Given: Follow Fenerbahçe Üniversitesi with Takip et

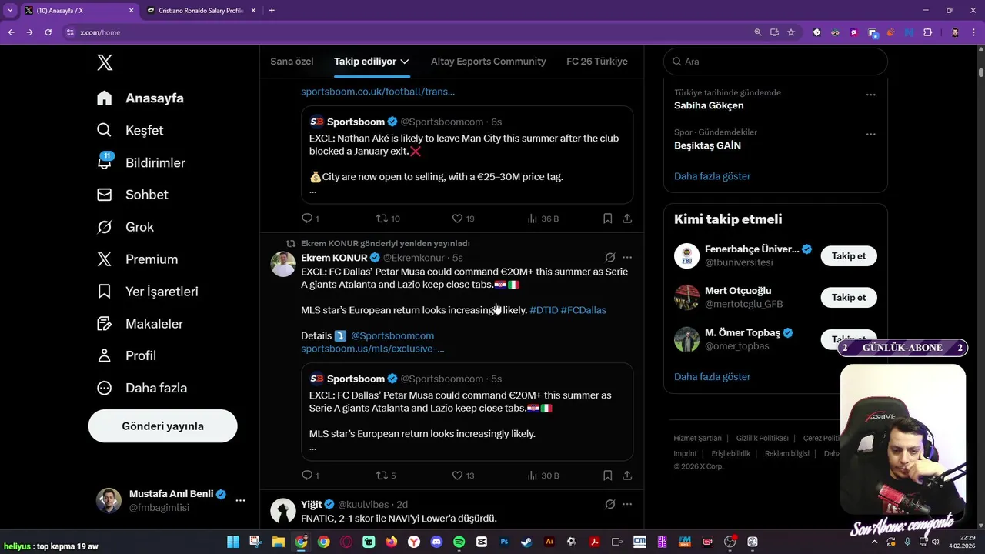Looking at the screenshot, I should click(849, 256).
